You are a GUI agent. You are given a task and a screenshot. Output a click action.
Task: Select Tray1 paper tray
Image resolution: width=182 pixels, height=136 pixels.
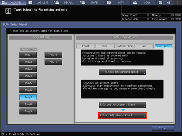pos(28,55)
